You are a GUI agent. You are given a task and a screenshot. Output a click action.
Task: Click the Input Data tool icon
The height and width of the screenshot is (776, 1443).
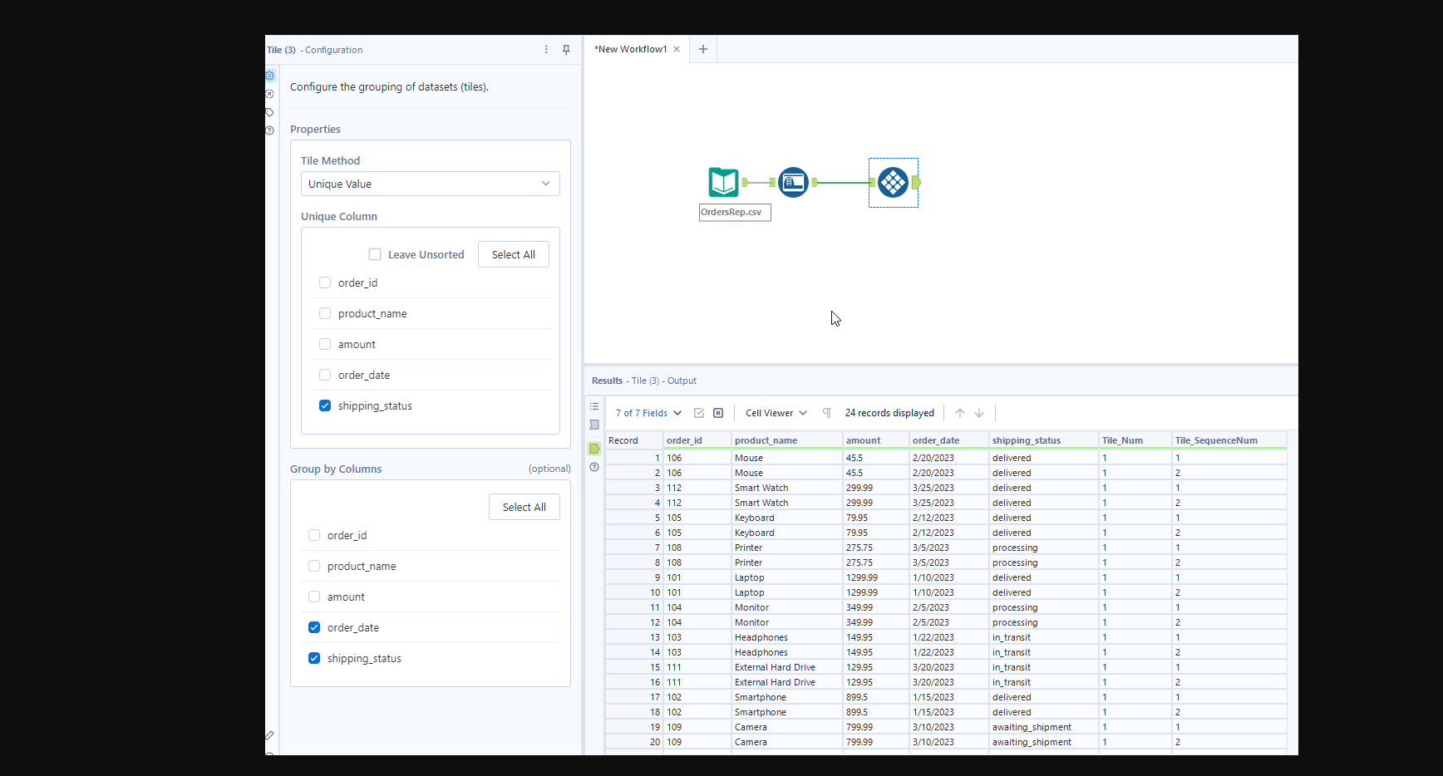pos(723,182)
